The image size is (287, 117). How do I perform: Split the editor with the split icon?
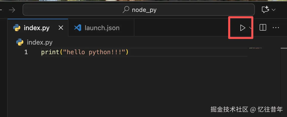click(x=263, y=28)
